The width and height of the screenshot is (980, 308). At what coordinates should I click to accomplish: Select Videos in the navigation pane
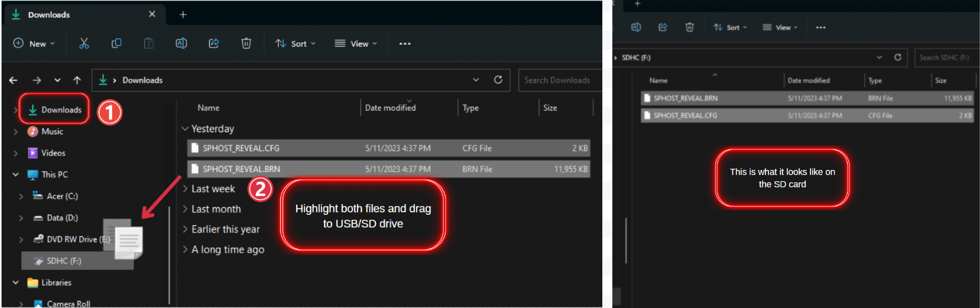point(46,153)
